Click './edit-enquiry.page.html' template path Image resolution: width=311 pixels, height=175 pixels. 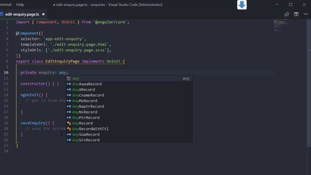pos(80,44)
